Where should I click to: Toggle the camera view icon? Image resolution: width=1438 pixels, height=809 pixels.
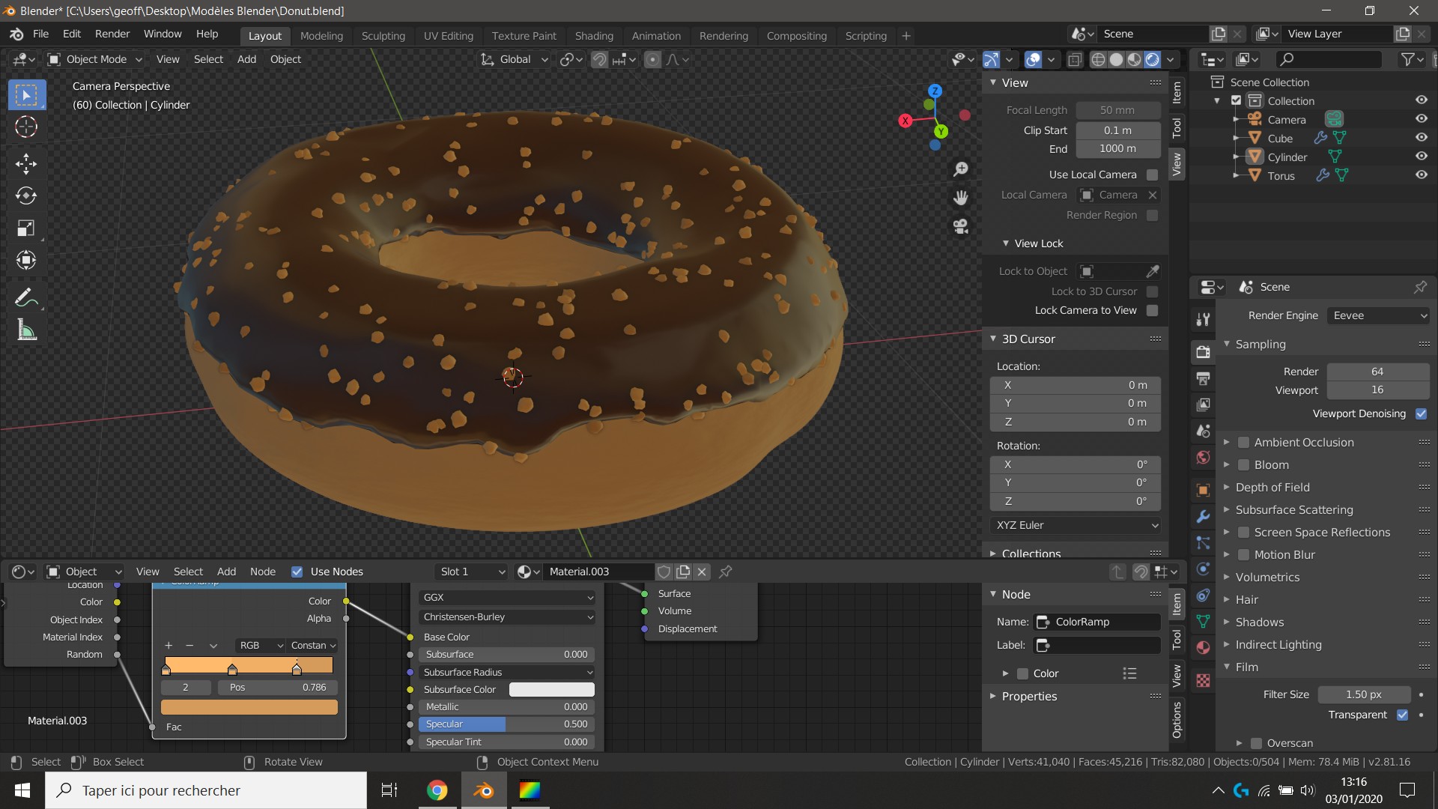click(961, 226)
